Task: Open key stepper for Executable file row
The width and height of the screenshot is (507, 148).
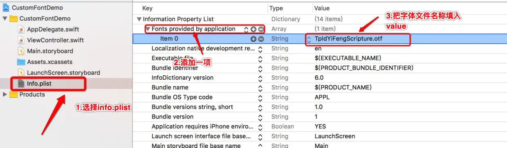Action: pyautogui.click(x=260, y=58)
